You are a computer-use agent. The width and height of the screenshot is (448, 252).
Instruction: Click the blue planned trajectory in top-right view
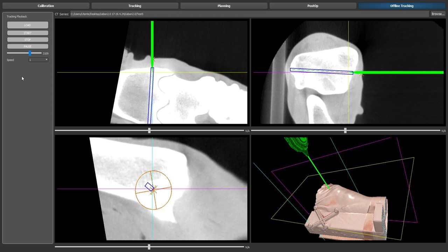click(321, 71)
